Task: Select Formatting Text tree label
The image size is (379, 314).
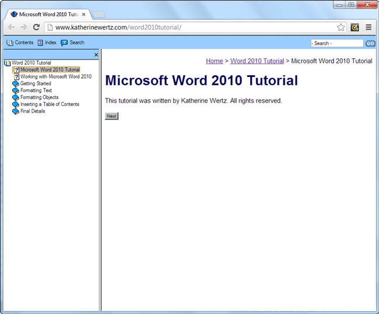Action: (x=36, y=90)
